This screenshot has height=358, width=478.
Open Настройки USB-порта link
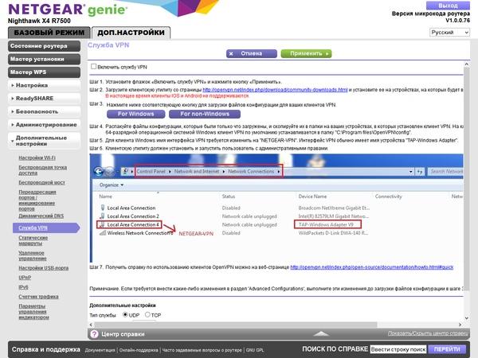click(44, 268)
